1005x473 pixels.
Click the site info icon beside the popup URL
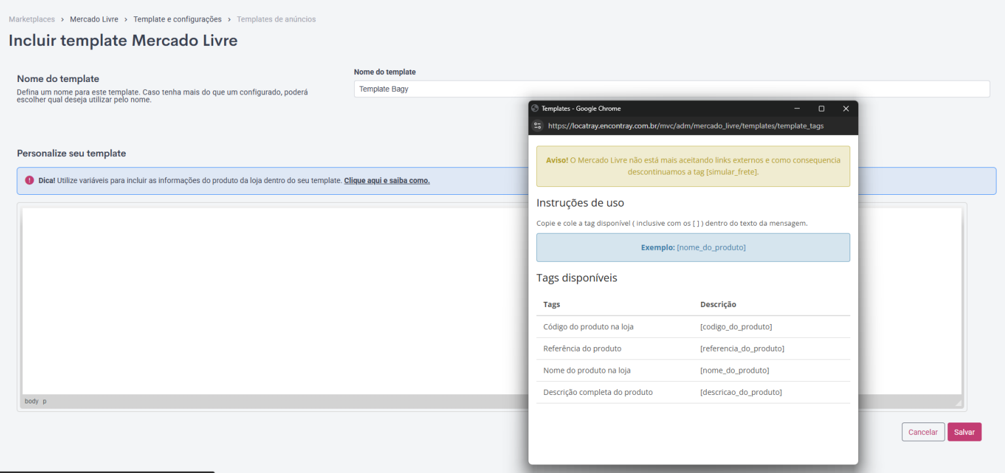point(538,126)
